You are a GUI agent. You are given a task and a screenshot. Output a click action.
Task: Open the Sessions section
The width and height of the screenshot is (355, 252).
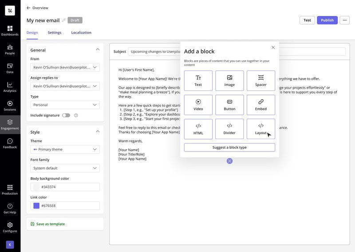click(10, 106)
